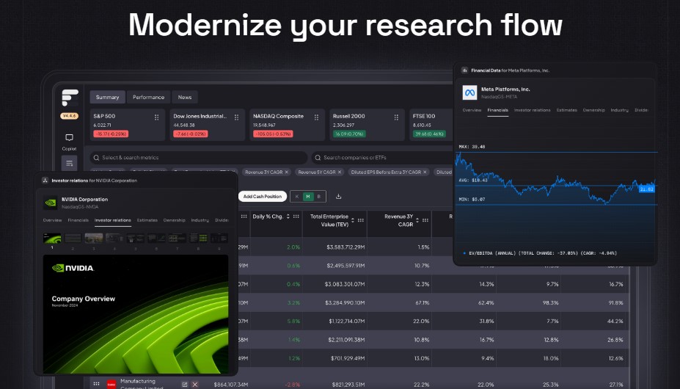This screenshot has height=389, width=680.
Task: Click the download export icon
Action: point(338,196)
